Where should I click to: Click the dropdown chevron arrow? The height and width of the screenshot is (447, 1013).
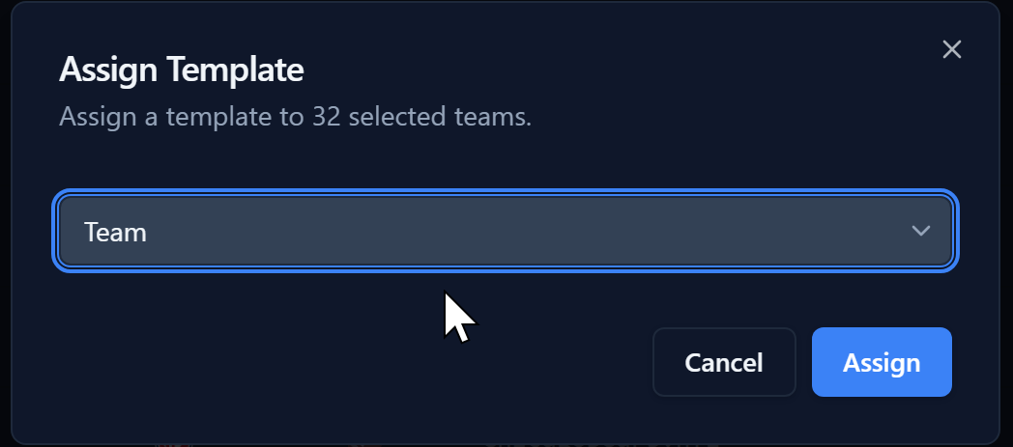point(920,232)
